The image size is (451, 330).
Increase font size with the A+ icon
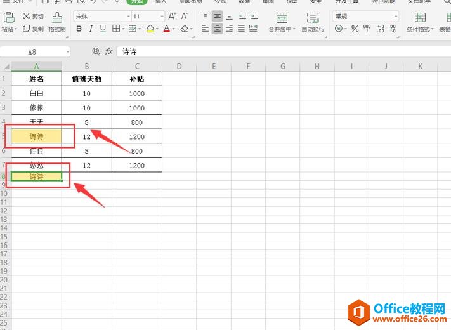point(172,16)
